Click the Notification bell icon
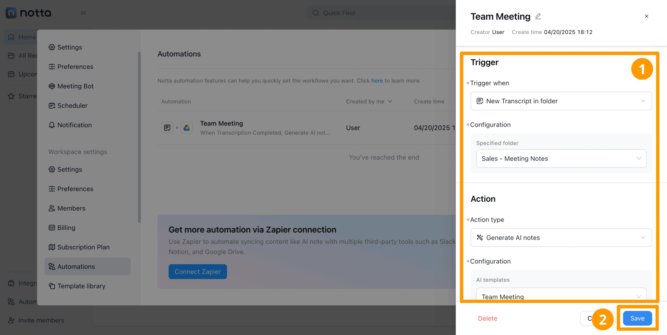Image resolution: width=667 pixels, height=335 pixels. [52, 125]
